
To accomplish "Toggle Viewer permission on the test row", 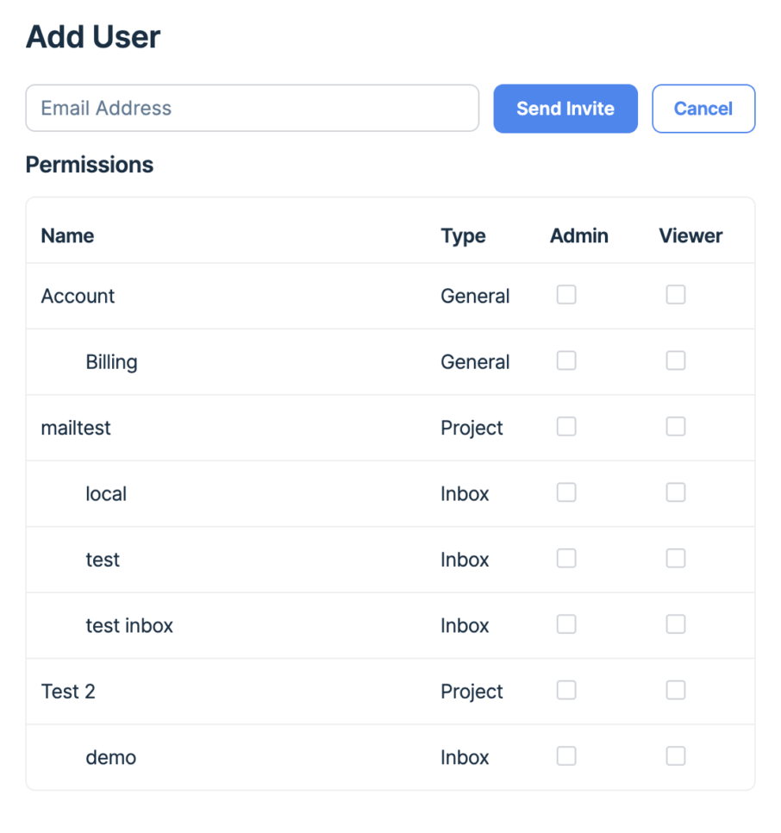I will coord(676,558).
